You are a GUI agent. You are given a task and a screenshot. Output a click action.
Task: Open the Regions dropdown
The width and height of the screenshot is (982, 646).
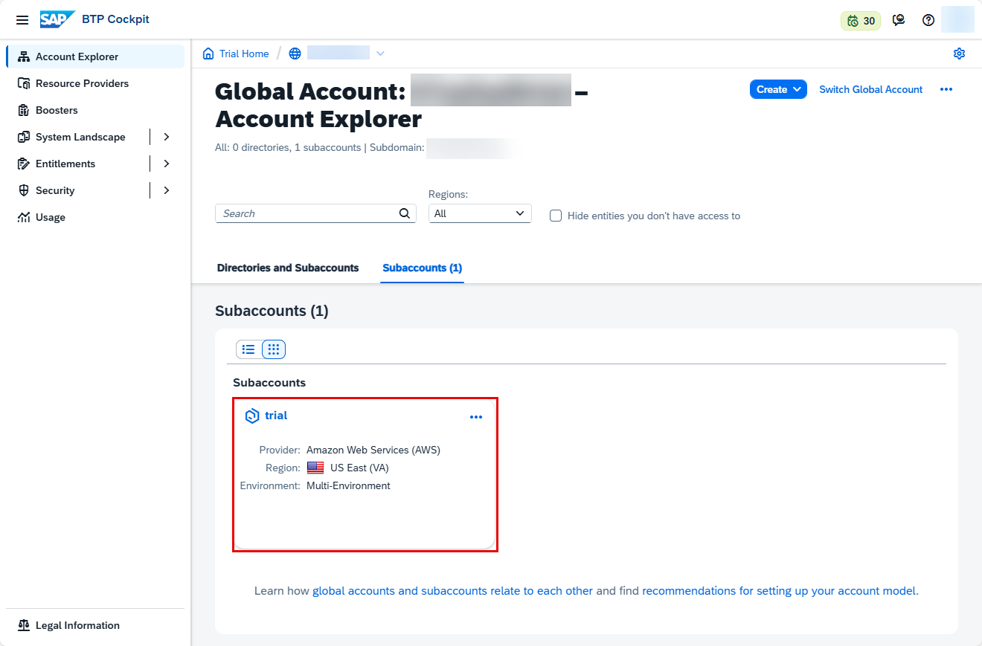(x=480, y=213)
